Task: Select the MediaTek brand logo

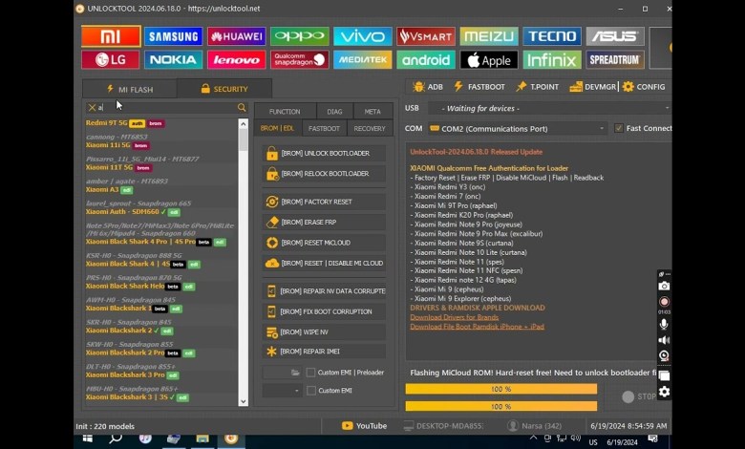Action: click(x=363, y=60)
